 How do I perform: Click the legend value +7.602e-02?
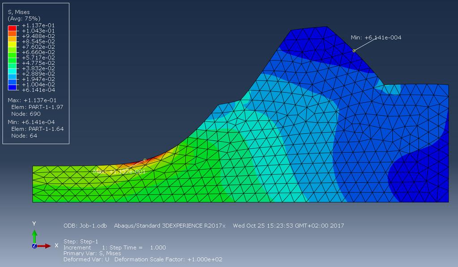click(x=38, y=47)
